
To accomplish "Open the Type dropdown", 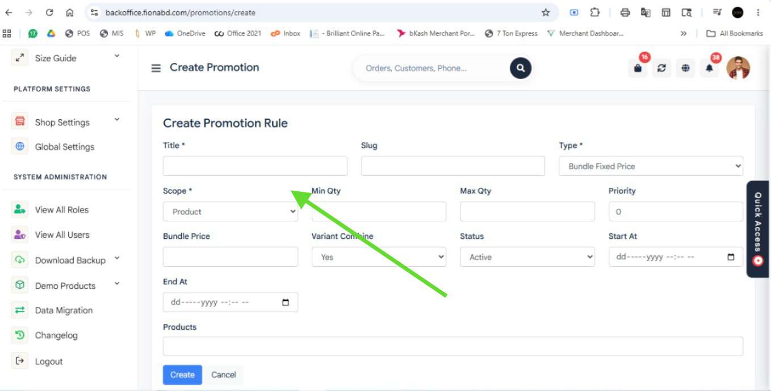I will point(651,166).
